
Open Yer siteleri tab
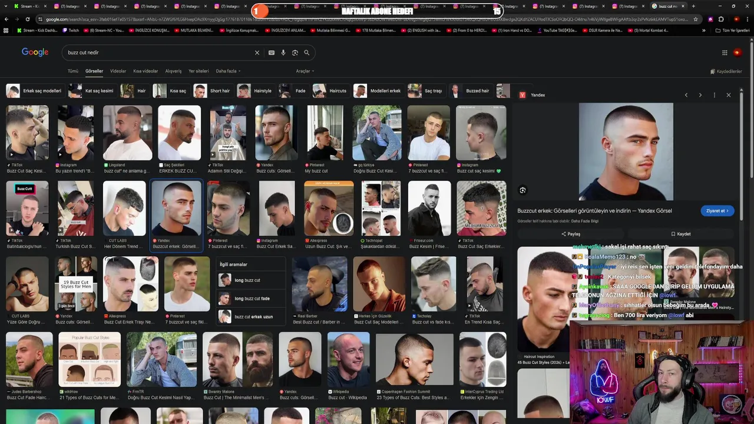coord(199,71)
